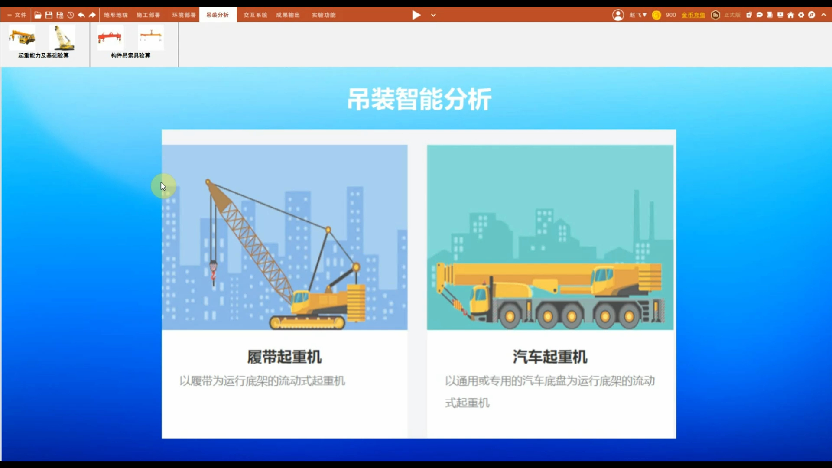
Task: Click the 金币充值 recharge link
Action: pyautogui.click(x=693, y=15)
